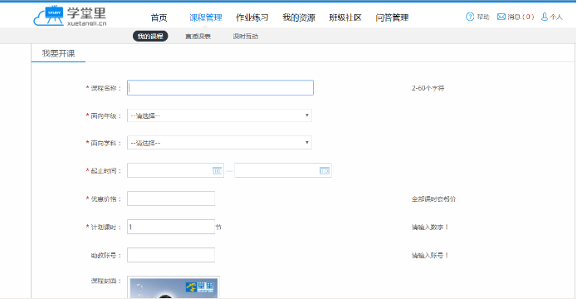Open the end date calendar icon

[x=325, y=171]
